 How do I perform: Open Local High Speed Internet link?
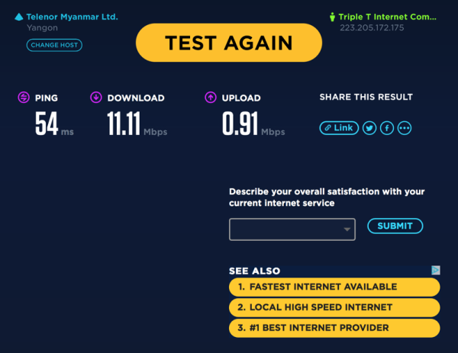coord(334,307)
